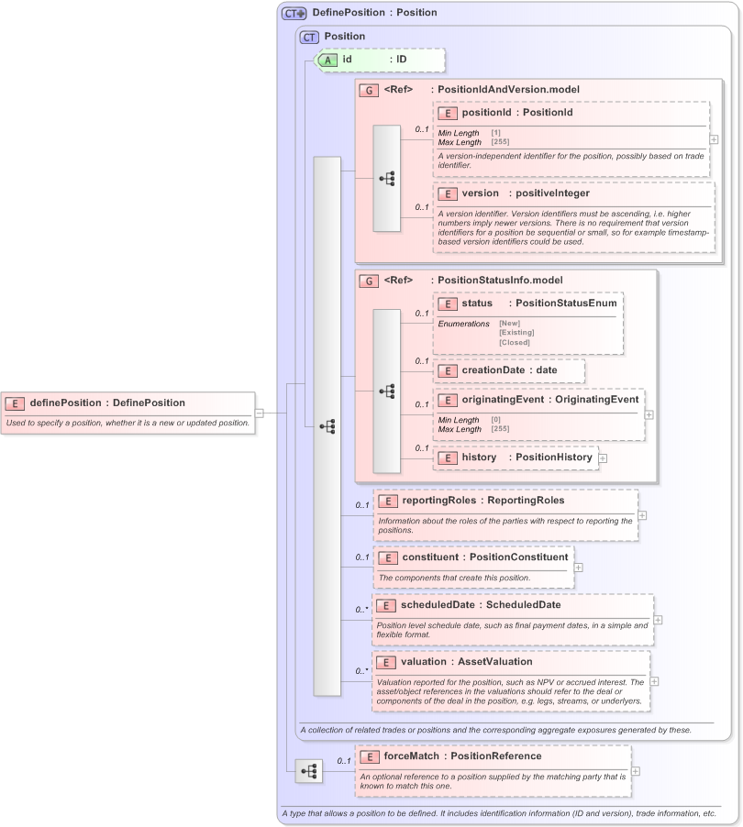Click the E icon of originatingEvent element
Image resolution: width=743 pixels, height=827 pixels.
pyautogui.click(x=448, y=401)
